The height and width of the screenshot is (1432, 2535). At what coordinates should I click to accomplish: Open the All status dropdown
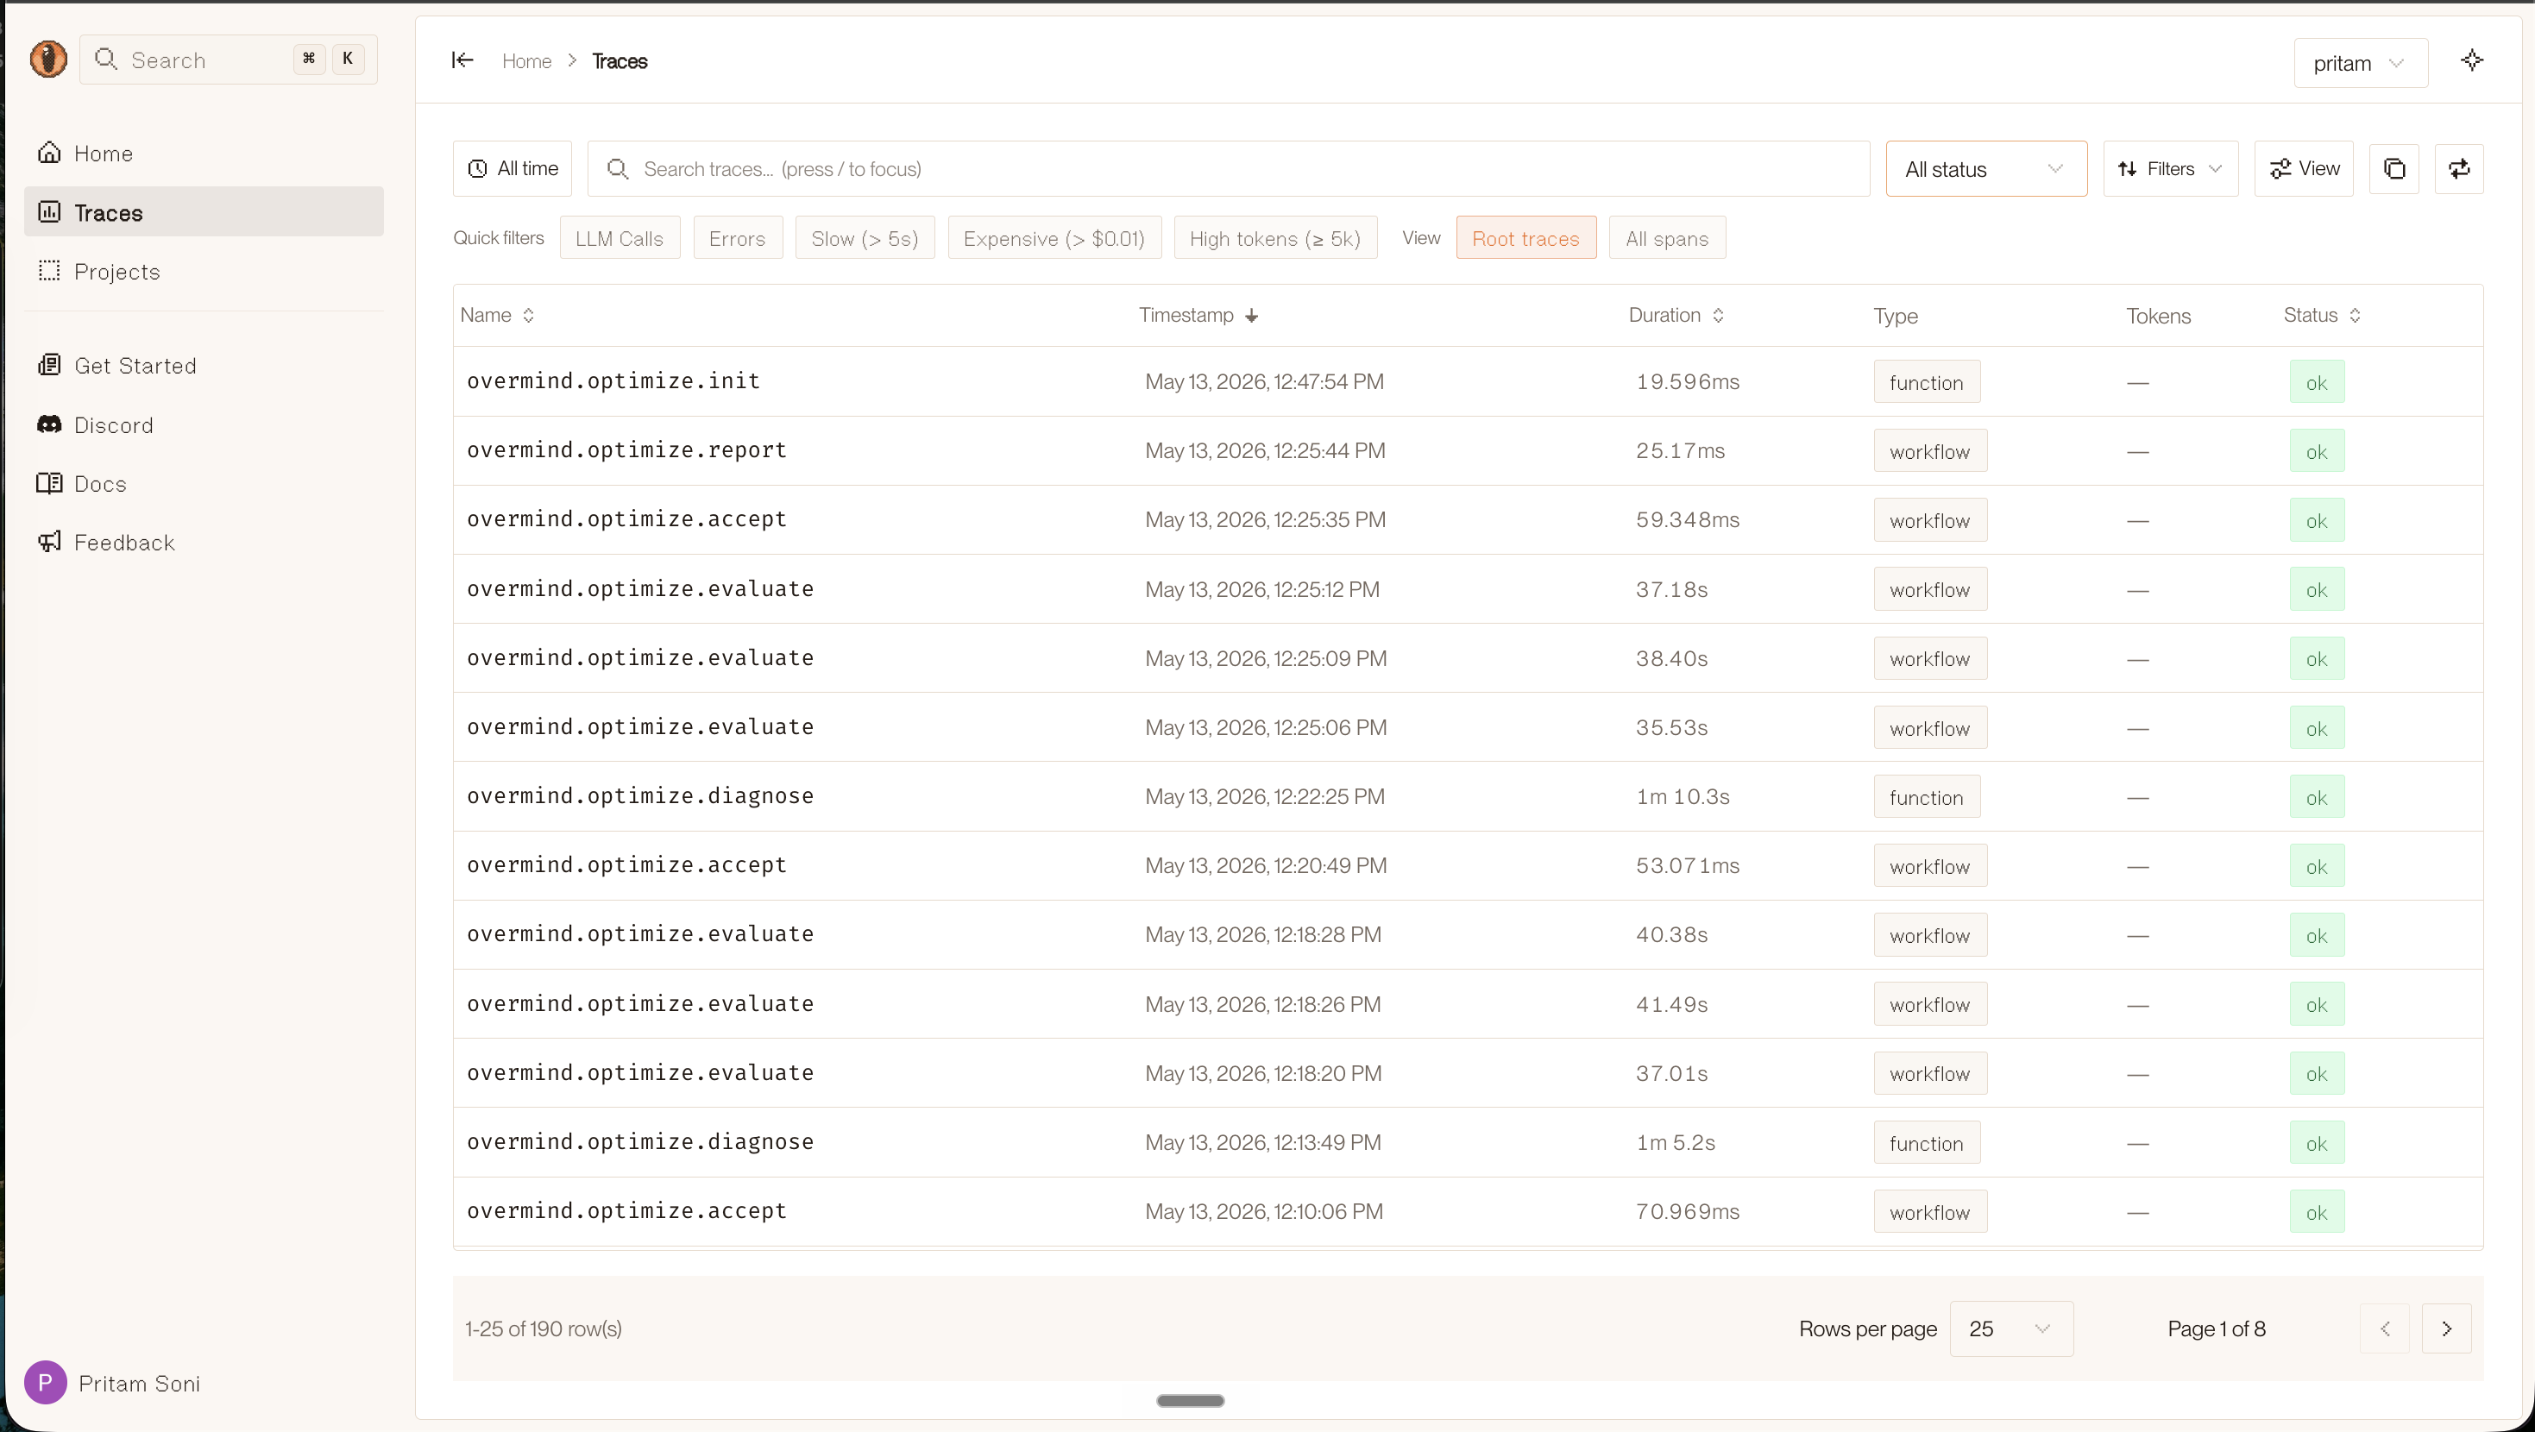tap(1986, 168)
